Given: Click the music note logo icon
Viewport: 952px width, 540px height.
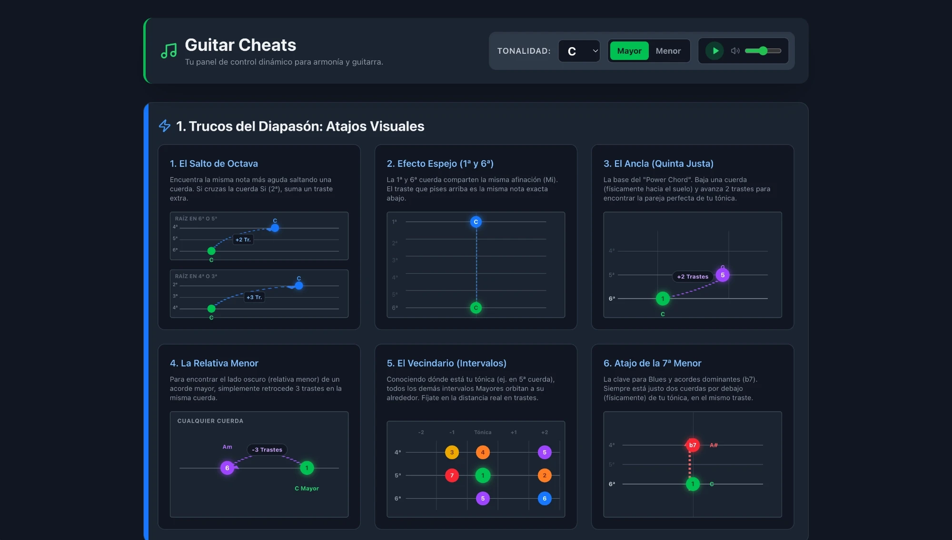Looking at the screenshot, I should click(169, 50).
